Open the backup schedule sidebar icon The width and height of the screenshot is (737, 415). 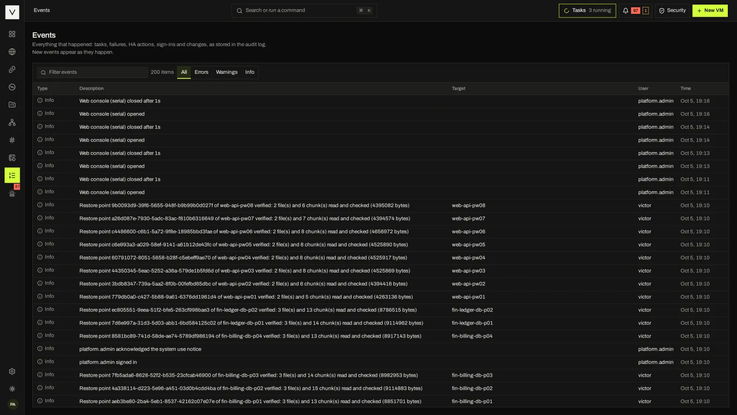(x=12, y=158)
